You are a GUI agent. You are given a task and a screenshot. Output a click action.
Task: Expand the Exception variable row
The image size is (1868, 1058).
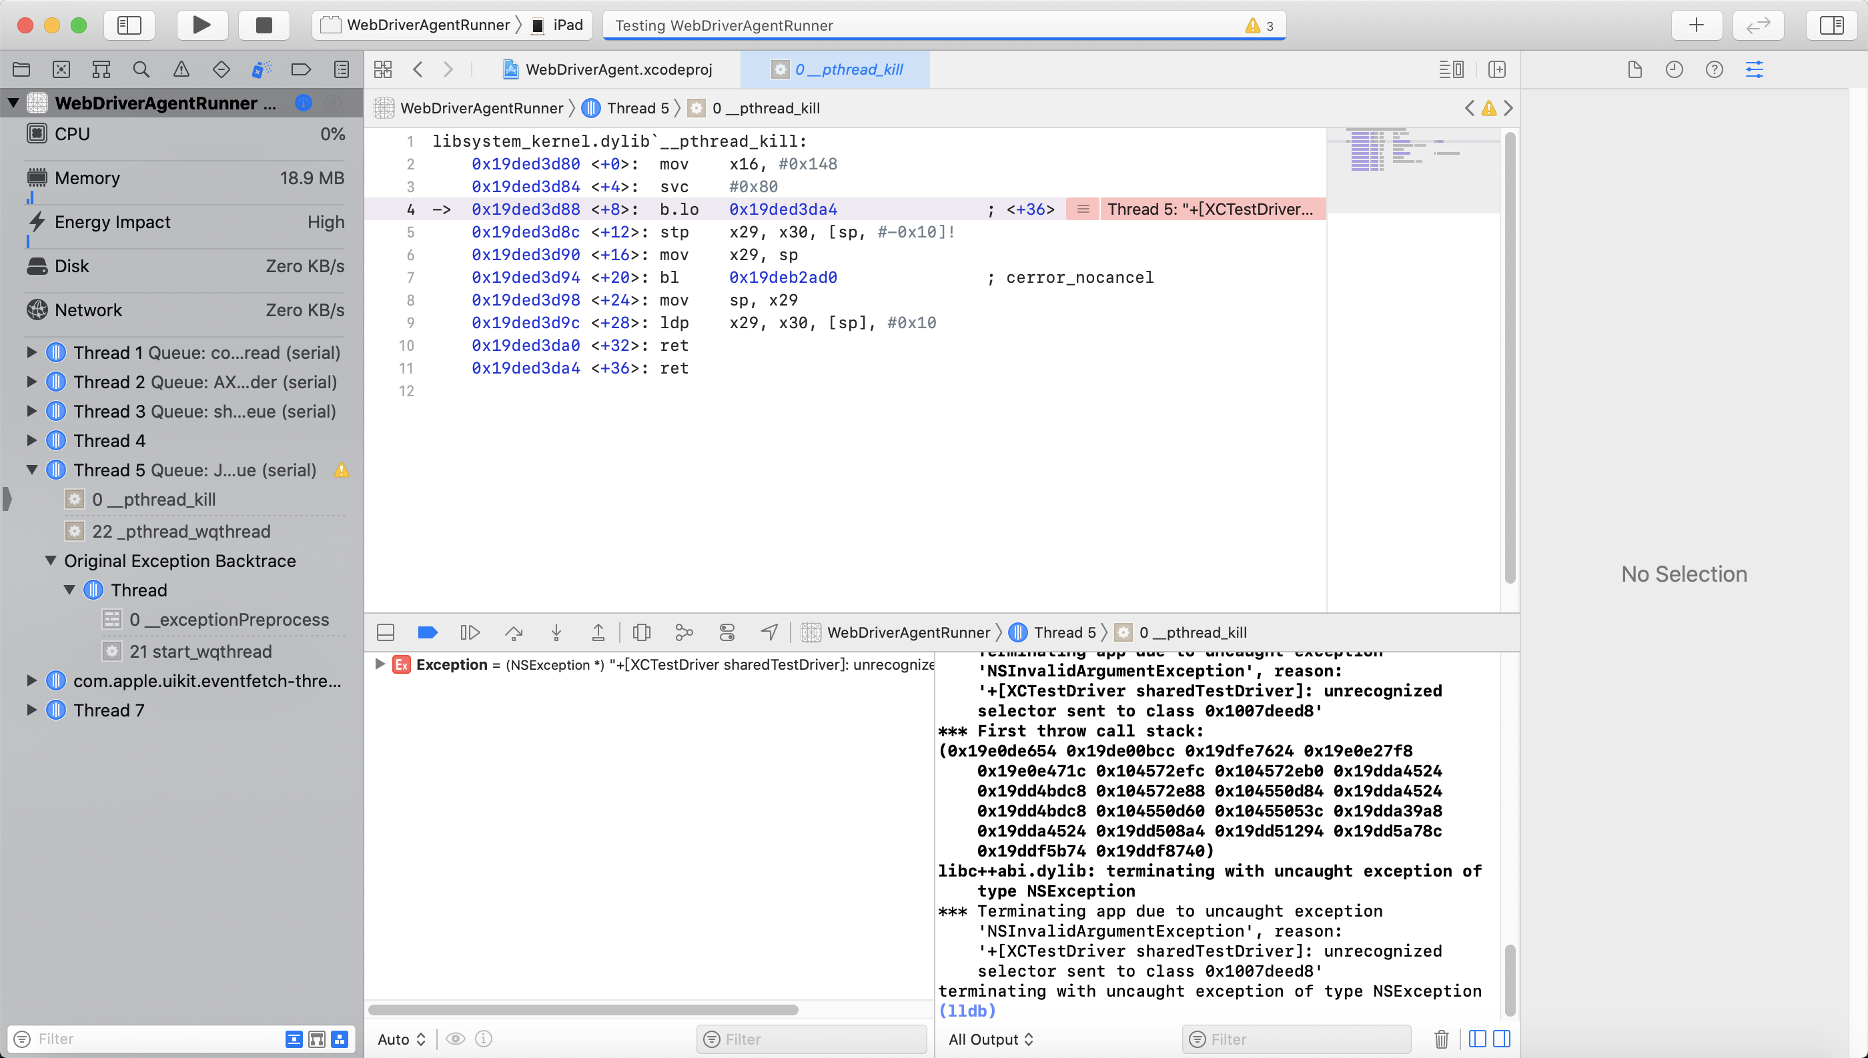pyautogui.click(x=379, y=664)
